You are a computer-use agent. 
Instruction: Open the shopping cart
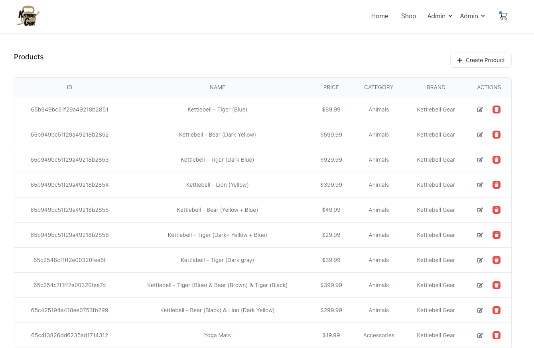point(503,16)
